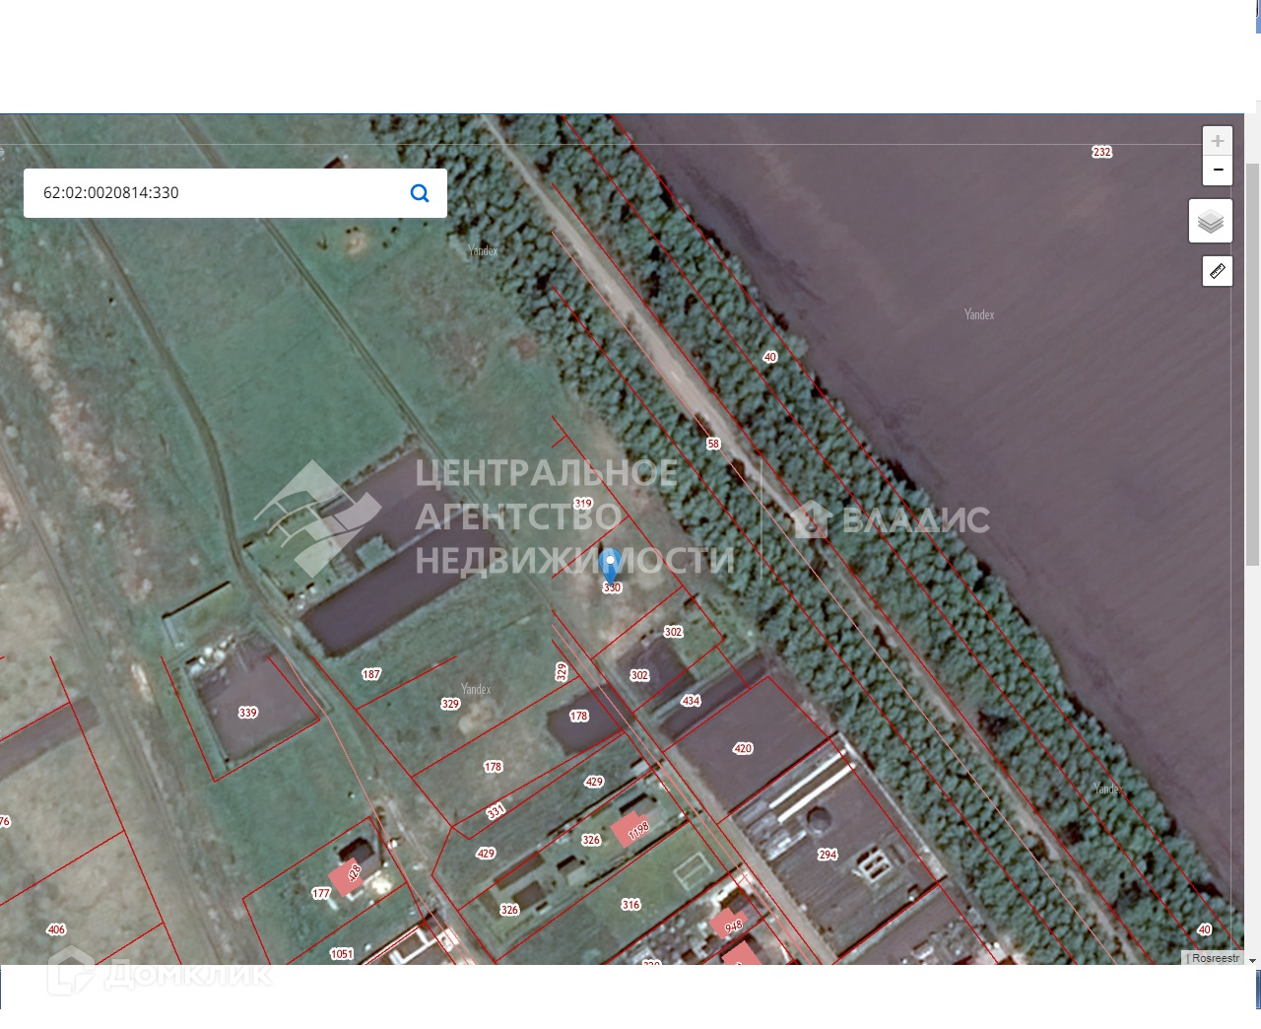Image resolution: width=1261 pixels, height=1029 pixels.
Task: Select parcel label 319
Action: (583, 504)
